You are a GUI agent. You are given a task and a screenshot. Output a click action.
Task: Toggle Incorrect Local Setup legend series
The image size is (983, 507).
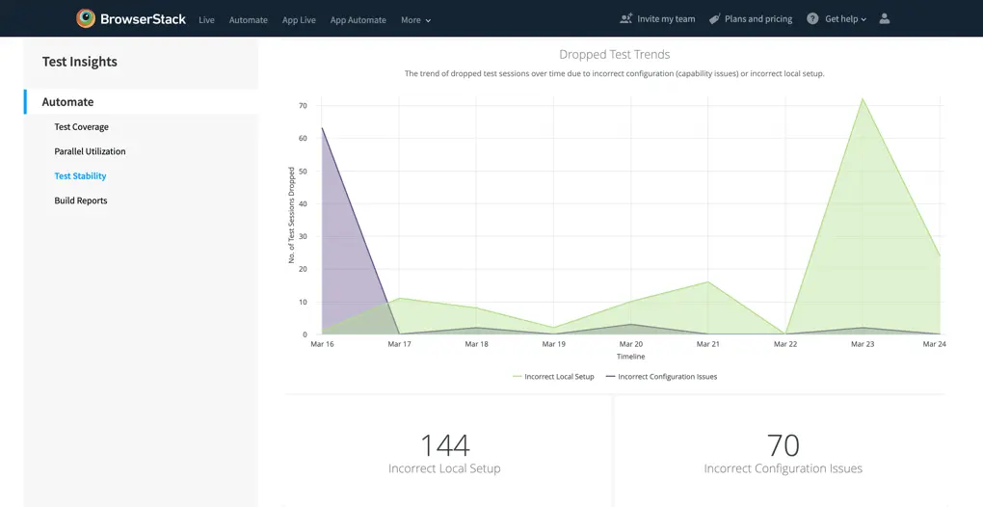coord(554,377)
